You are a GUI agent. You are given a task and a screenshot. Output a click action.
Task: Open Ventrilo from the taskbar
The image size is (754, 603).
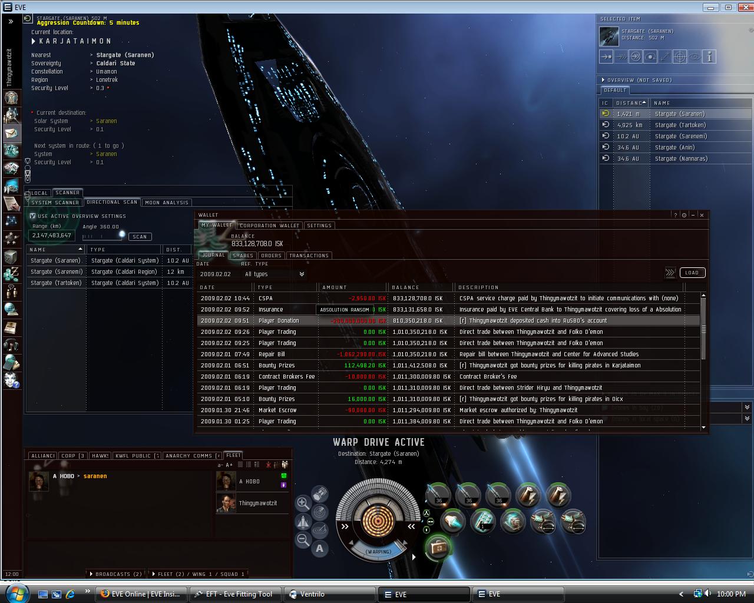pyautogui.click(x=329, y=594)
